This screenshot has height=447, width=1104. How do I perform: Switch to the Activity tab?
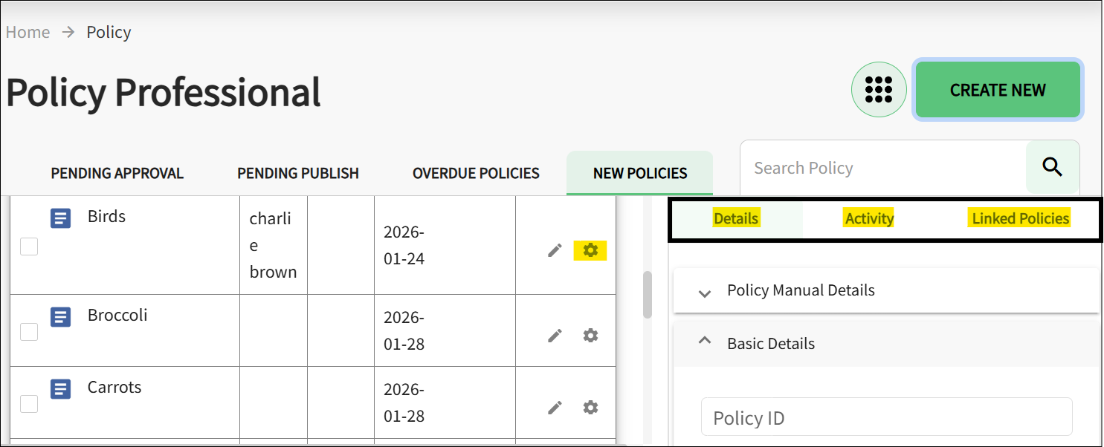coord(869,218)
